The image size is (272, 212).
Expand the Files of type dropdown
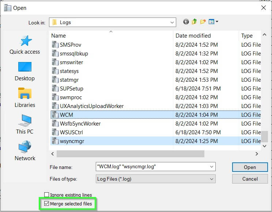tap(211, 179)
